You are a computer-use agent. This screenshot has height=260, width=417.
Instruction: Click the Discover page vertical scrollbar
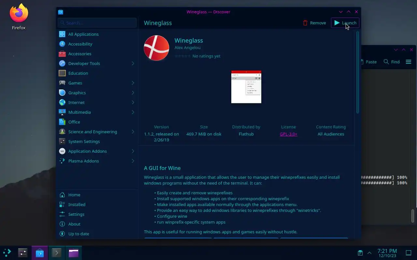click(x=357, y=72)
